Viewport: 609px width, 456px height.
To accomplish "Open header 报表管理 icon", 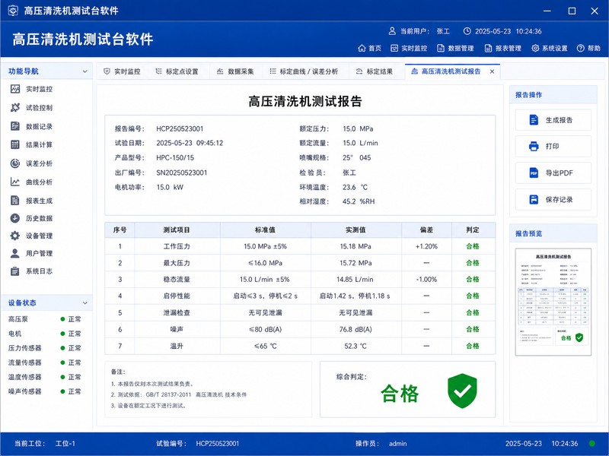I will coord(488,48).
